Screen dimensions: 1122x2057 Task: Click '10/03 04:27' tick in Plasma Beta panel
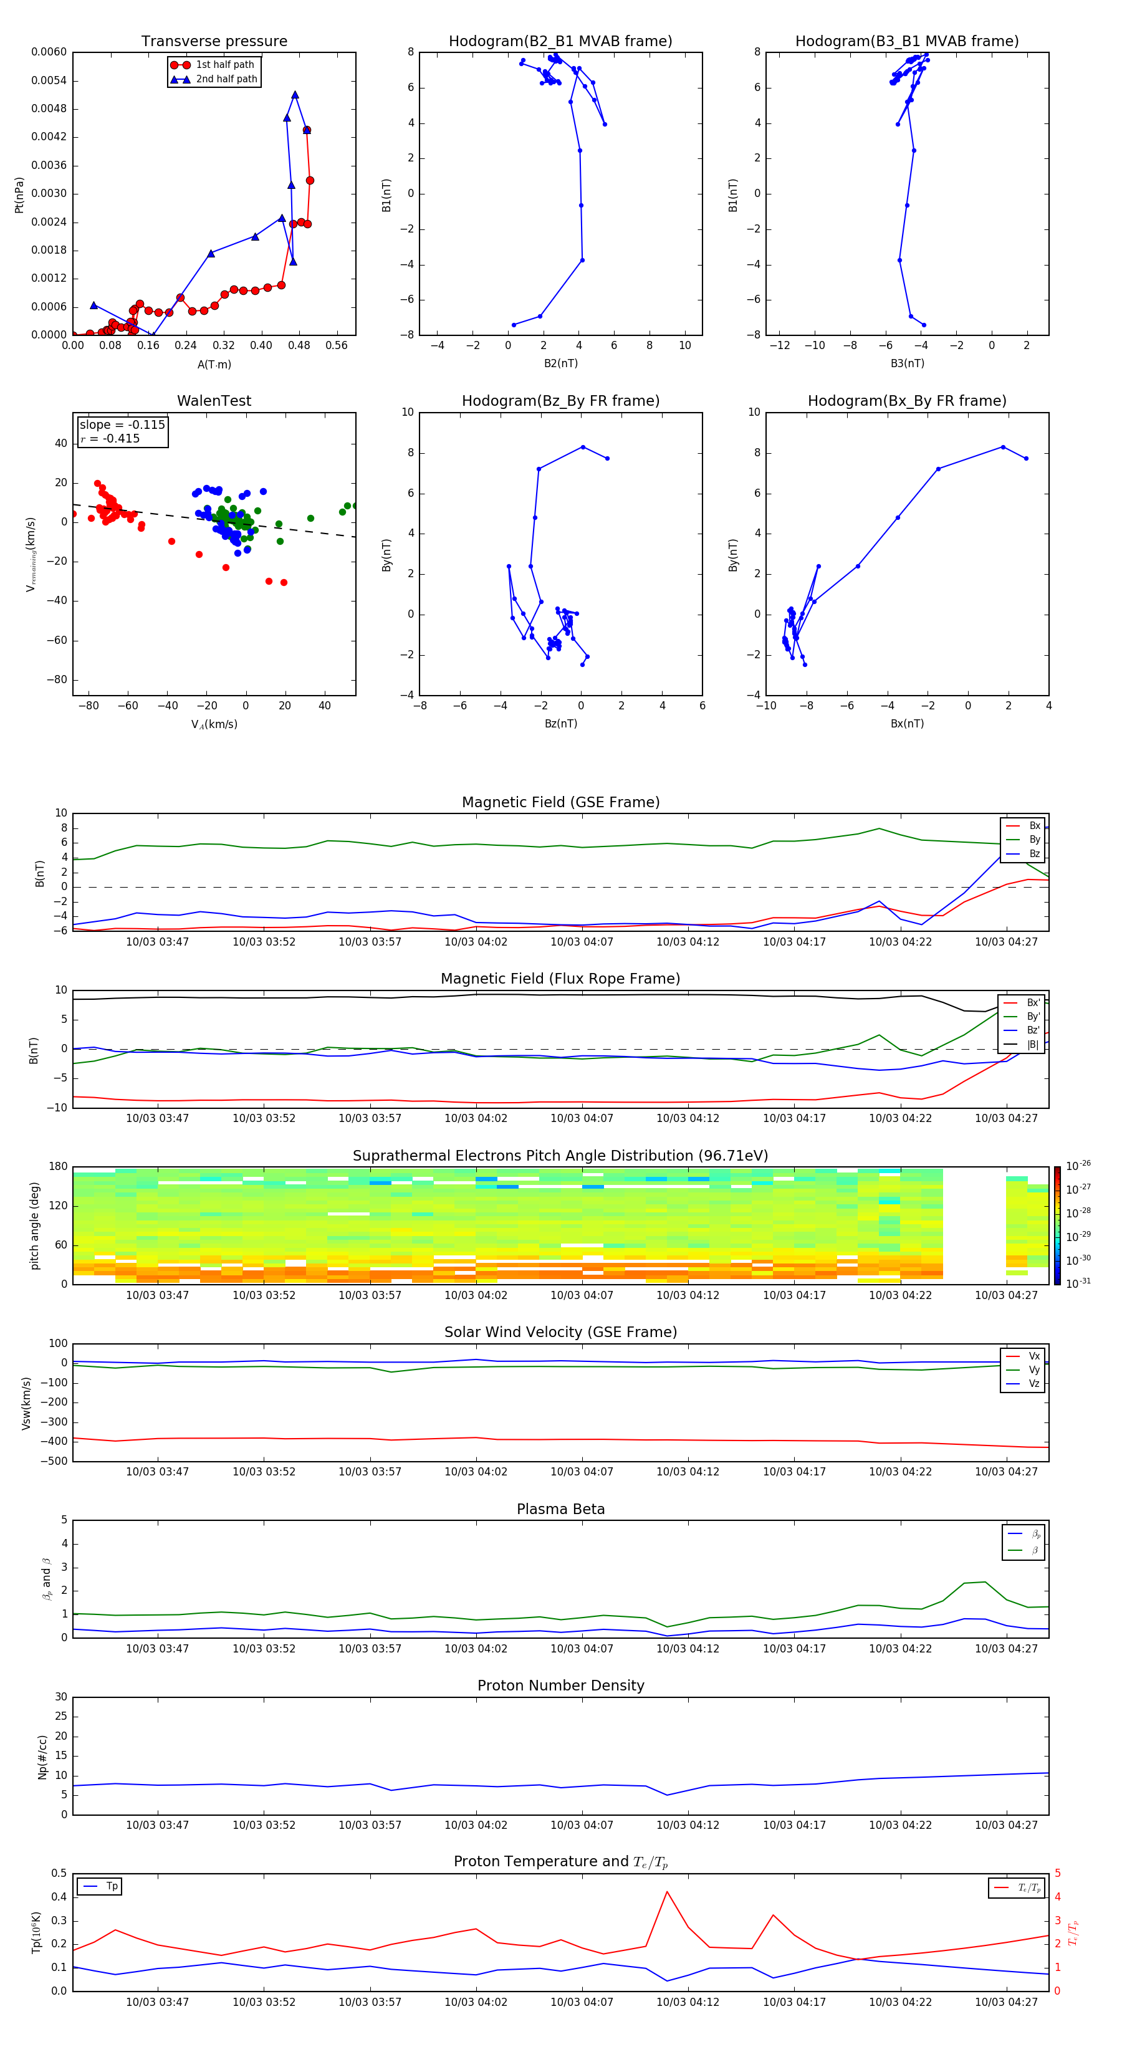(1006, 1649)
